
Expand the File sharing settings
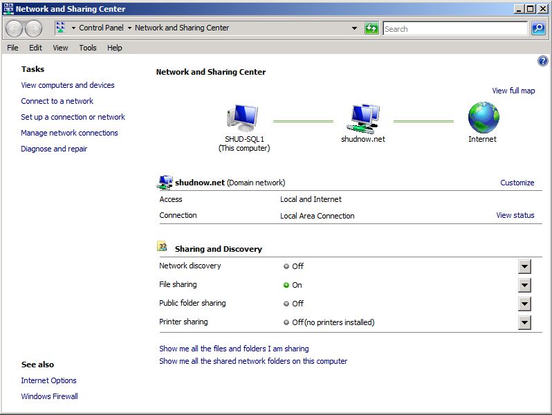coord(524,286)
